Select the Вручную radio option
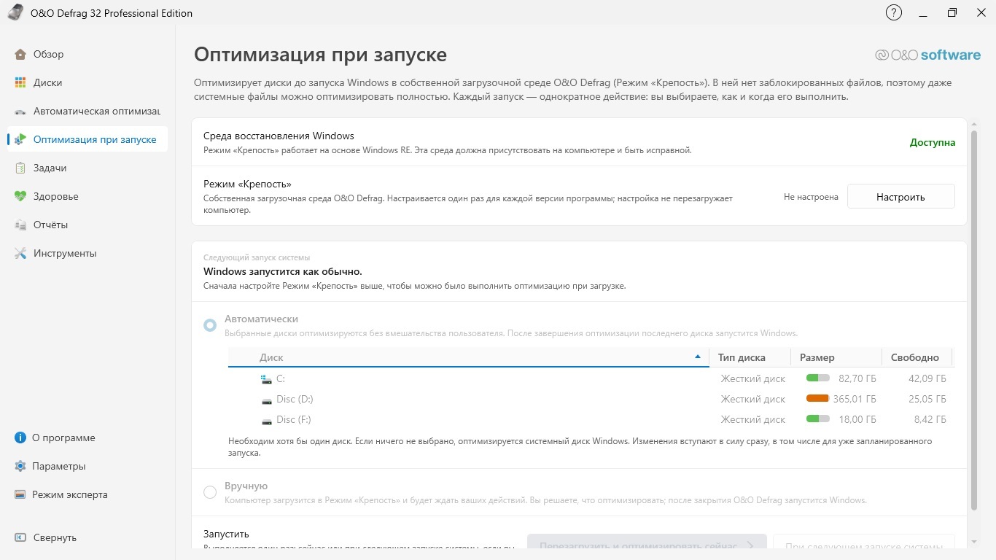The image size is (996, 560). [210, 492]
